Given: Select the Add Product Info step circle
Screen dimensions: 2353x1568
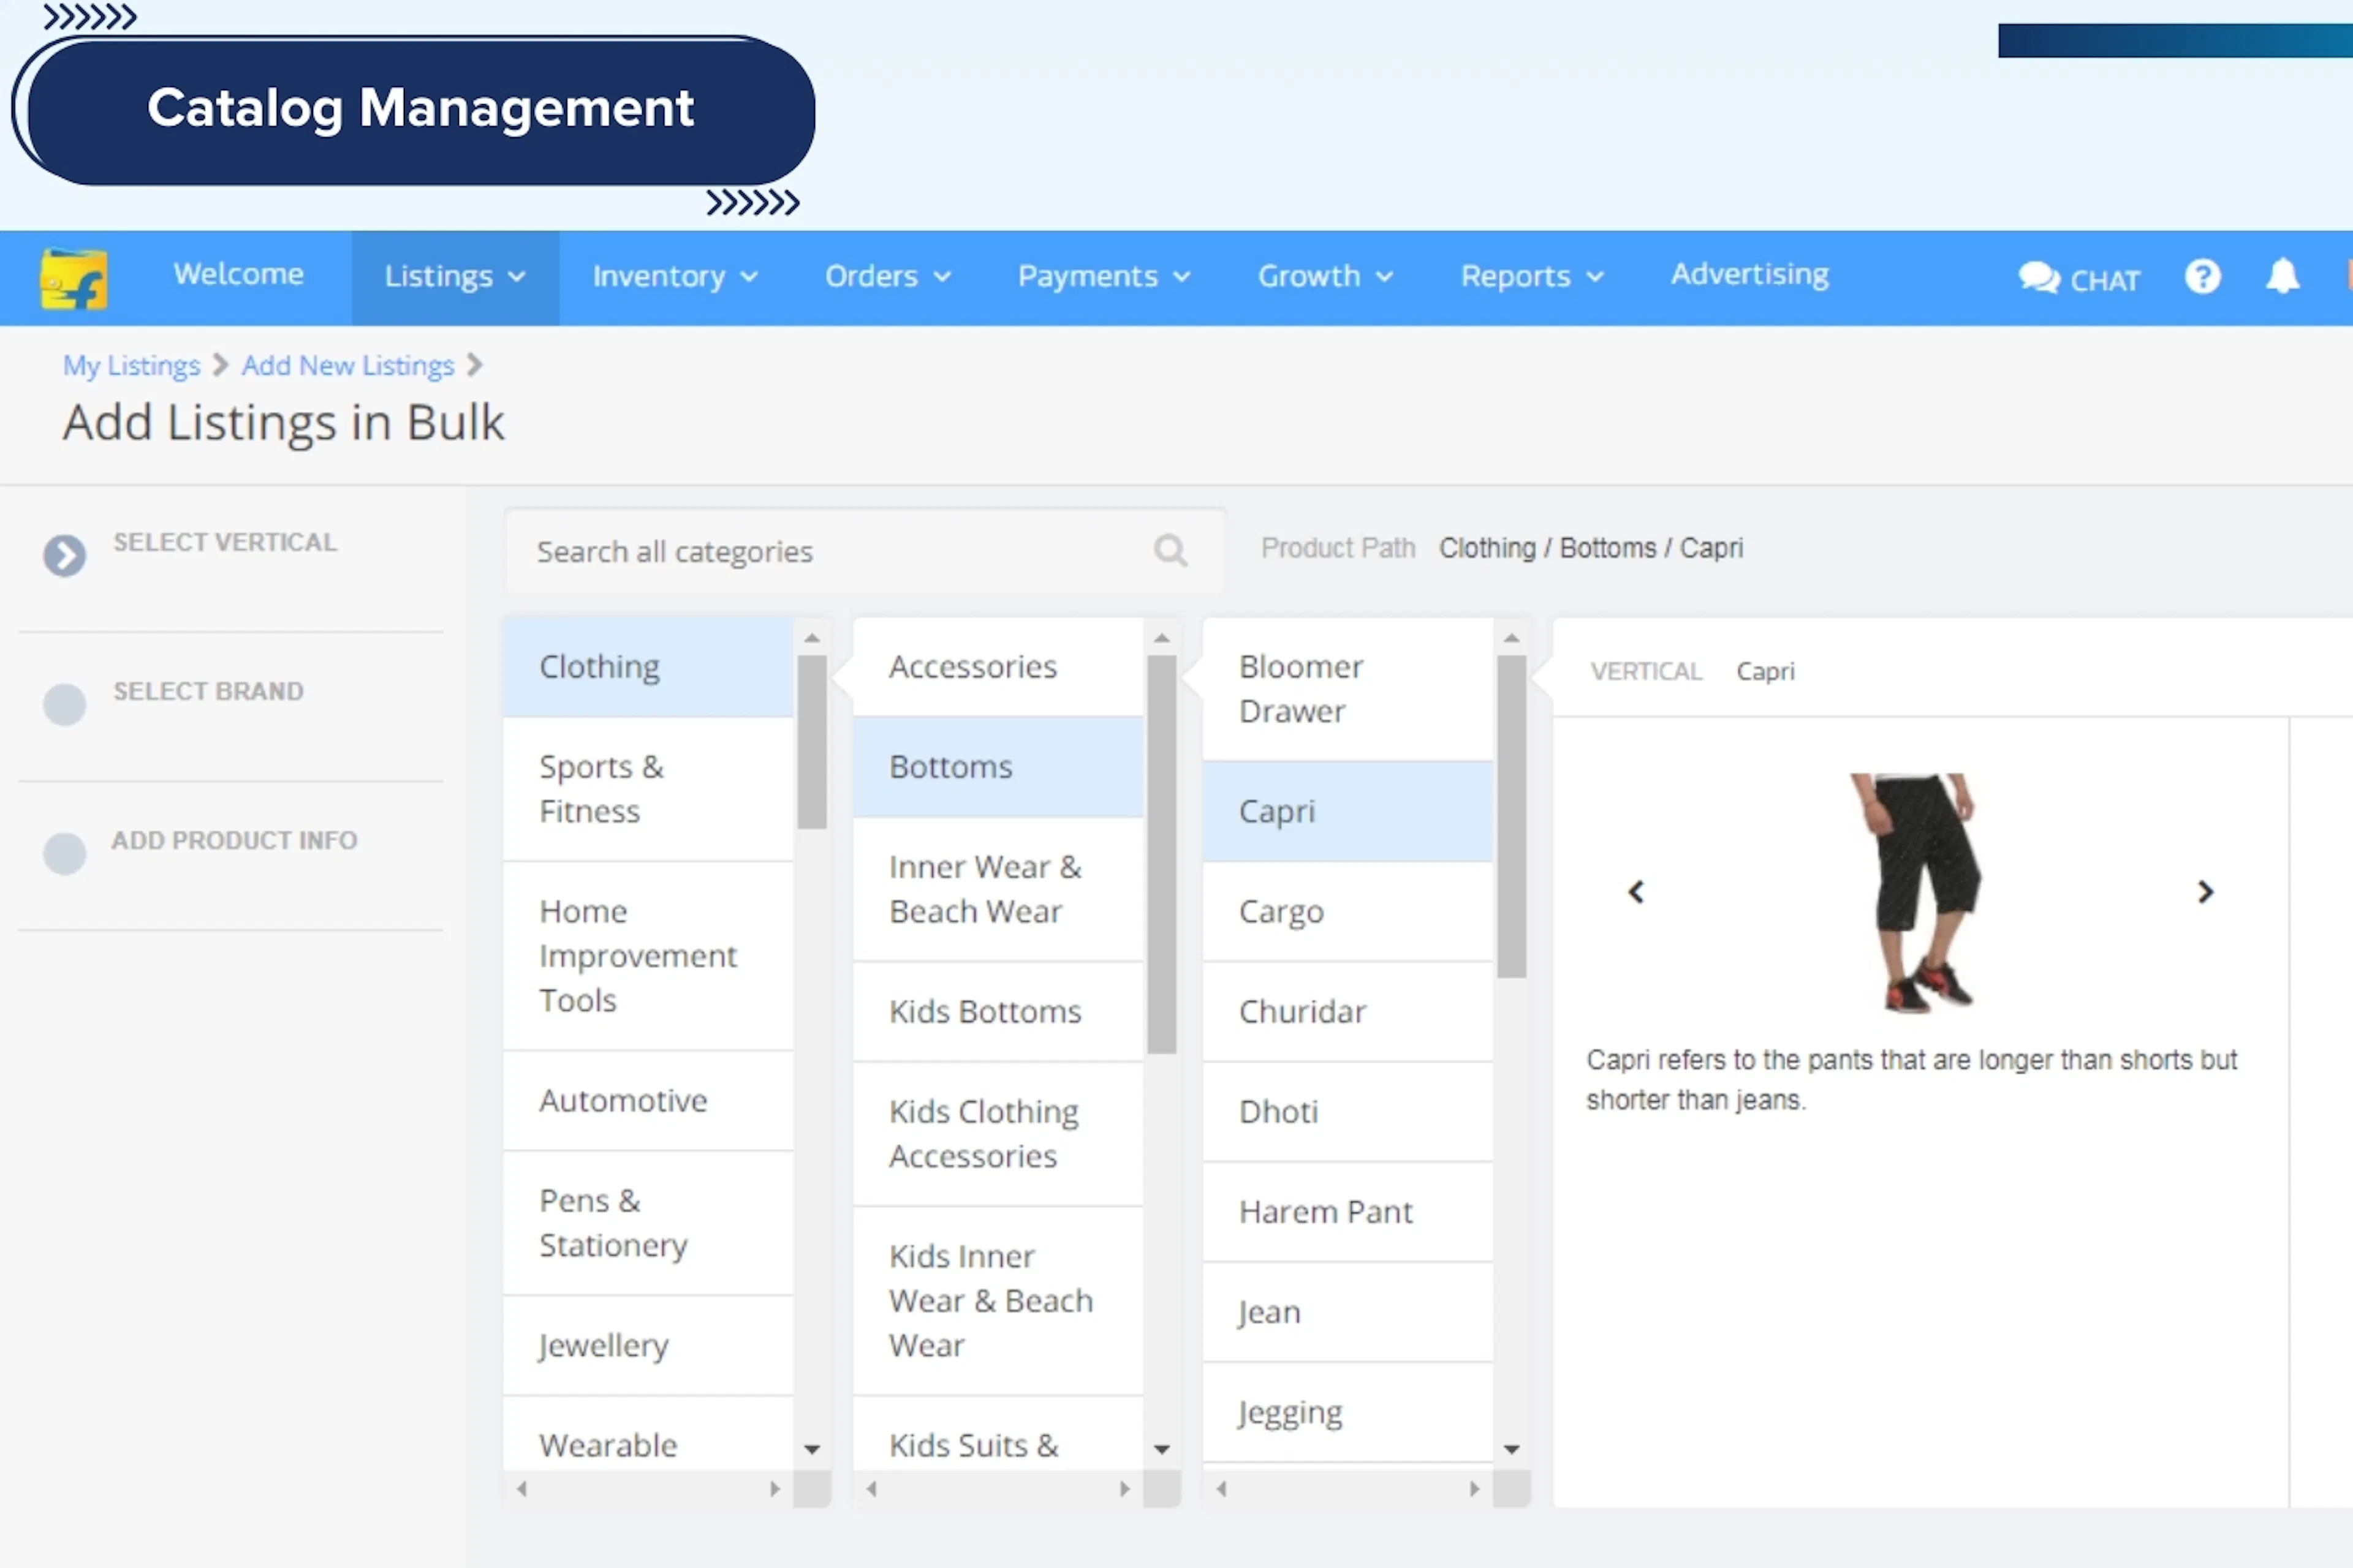Looking at the screenshot, I should click(65, 854).
